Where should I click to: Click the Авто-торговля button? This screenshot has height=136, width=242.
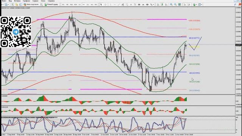31,5
